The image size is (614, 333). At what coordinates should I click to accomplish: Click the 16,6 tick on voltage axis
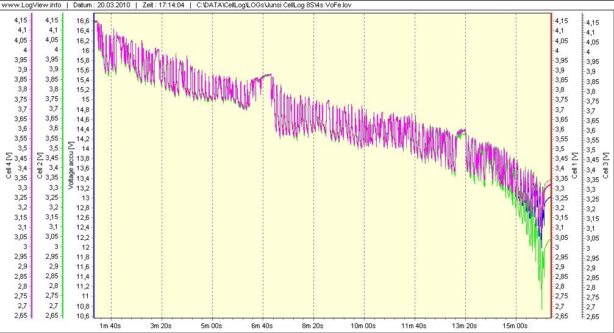pos(83,21)
